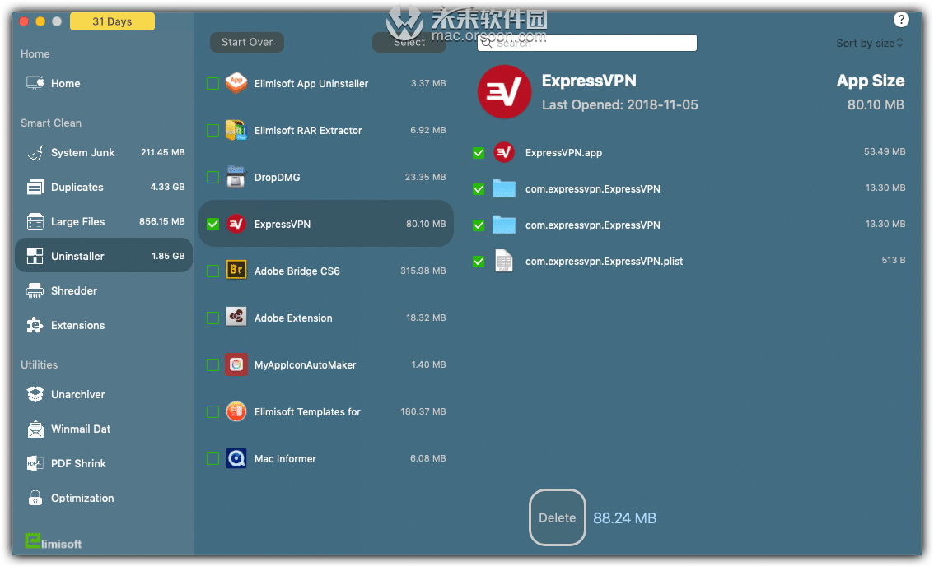Check the MyAppIconAutoMaker checkbox

tap(212, 364)
